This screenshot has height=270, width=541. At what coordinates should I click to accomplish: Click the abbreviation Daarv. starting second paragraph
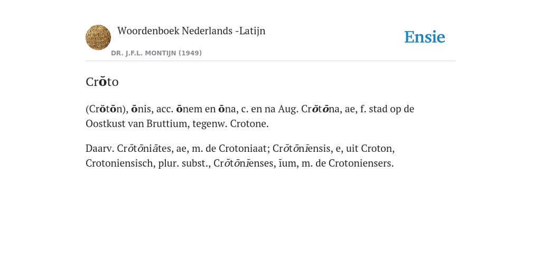click(x=100, y=148)
